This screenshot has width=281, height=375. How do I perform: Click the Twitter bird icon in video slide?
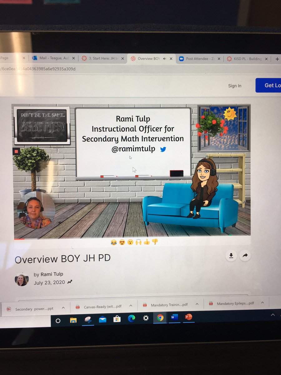point(163,149)
